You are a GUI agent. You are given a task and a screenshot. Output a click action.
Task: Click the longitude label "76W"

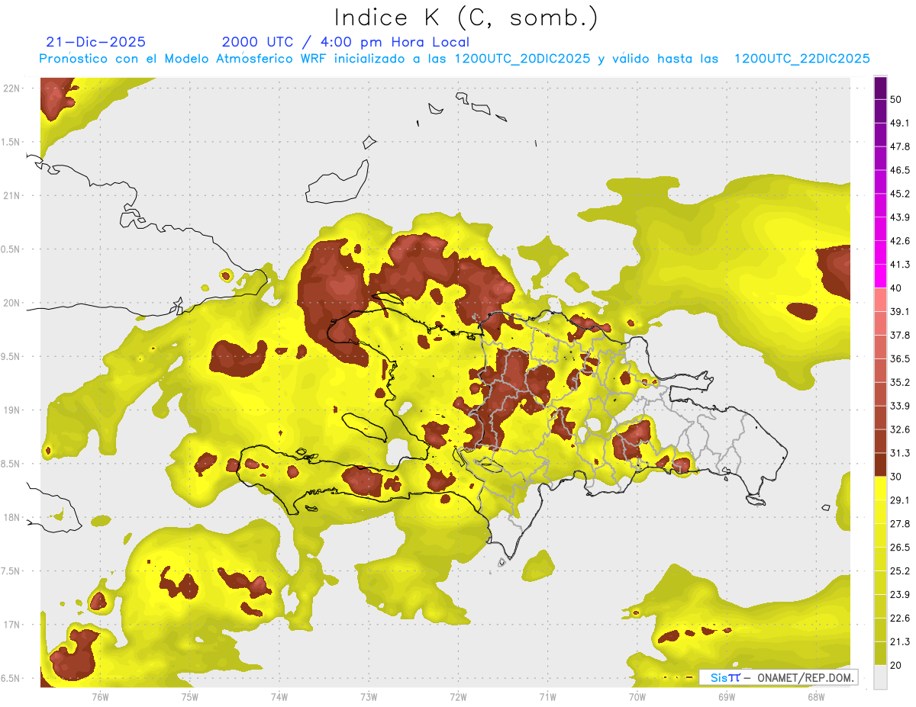[x=100, y=696]
